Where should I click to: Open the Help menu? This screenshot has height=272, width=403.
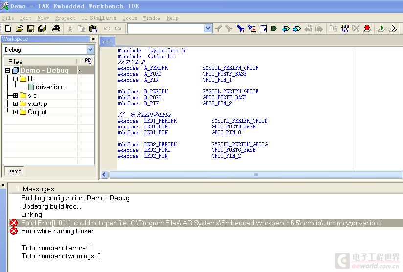click(x=172, y=18)
